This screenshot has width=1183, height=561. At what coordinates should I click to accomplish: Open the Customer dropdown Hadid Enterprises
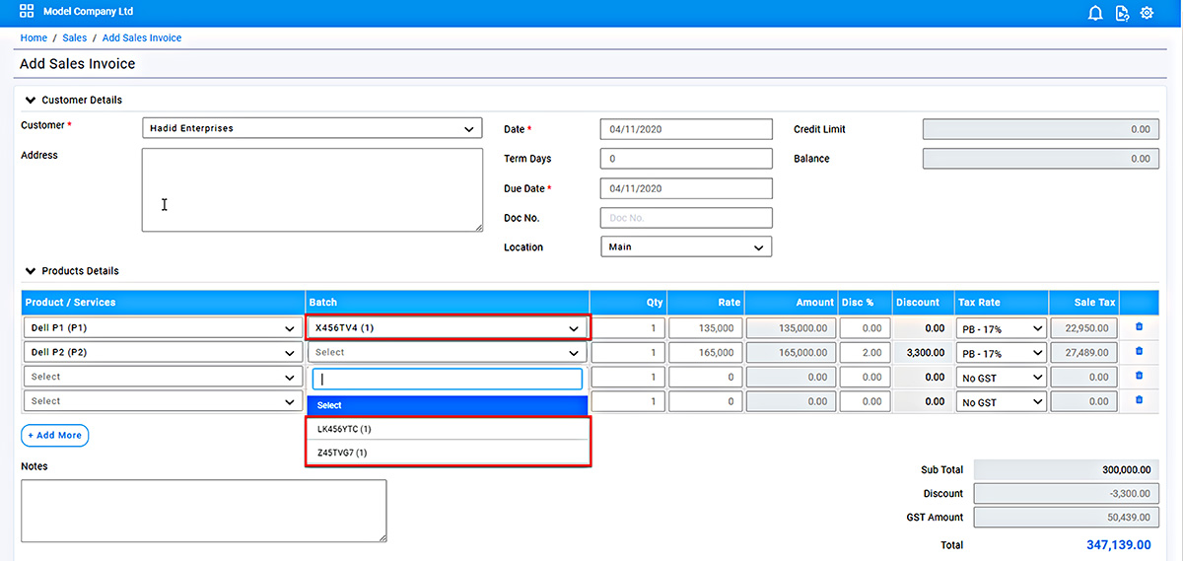pyautogui.click(x=313, y=128)
